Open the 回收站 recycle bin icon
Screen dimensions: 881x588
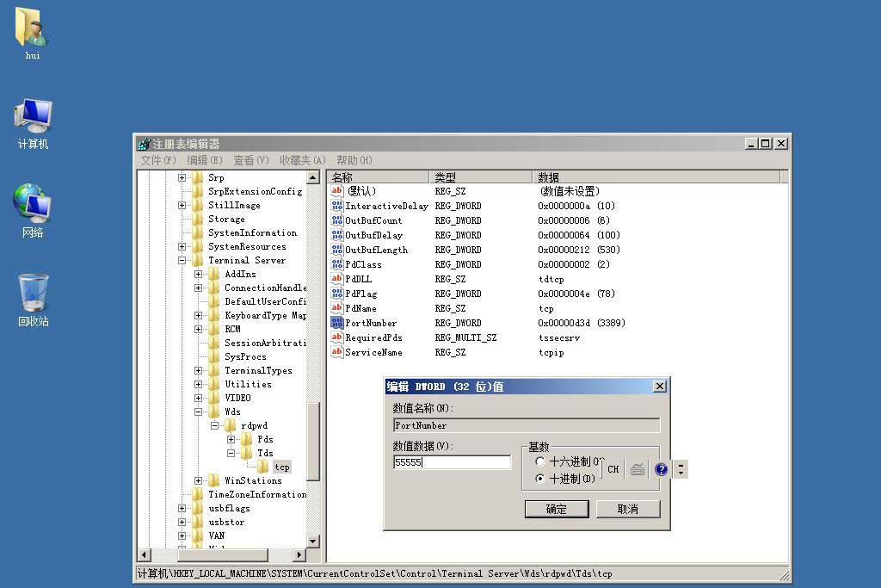34,293
